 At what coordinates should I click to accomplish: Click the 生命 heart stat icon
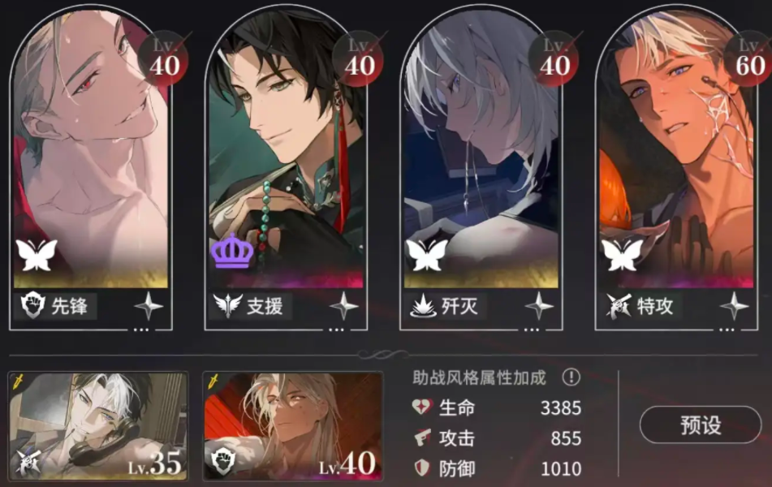(422, 407)
